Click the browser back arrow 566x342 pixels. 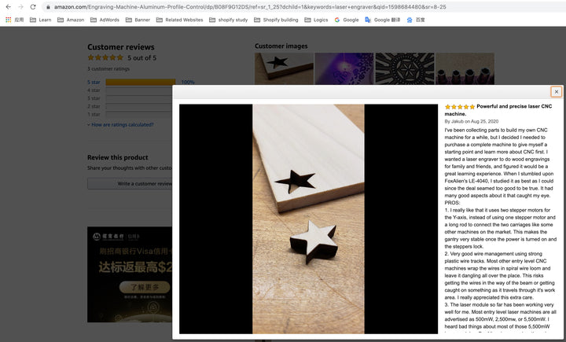click(8, 6)
